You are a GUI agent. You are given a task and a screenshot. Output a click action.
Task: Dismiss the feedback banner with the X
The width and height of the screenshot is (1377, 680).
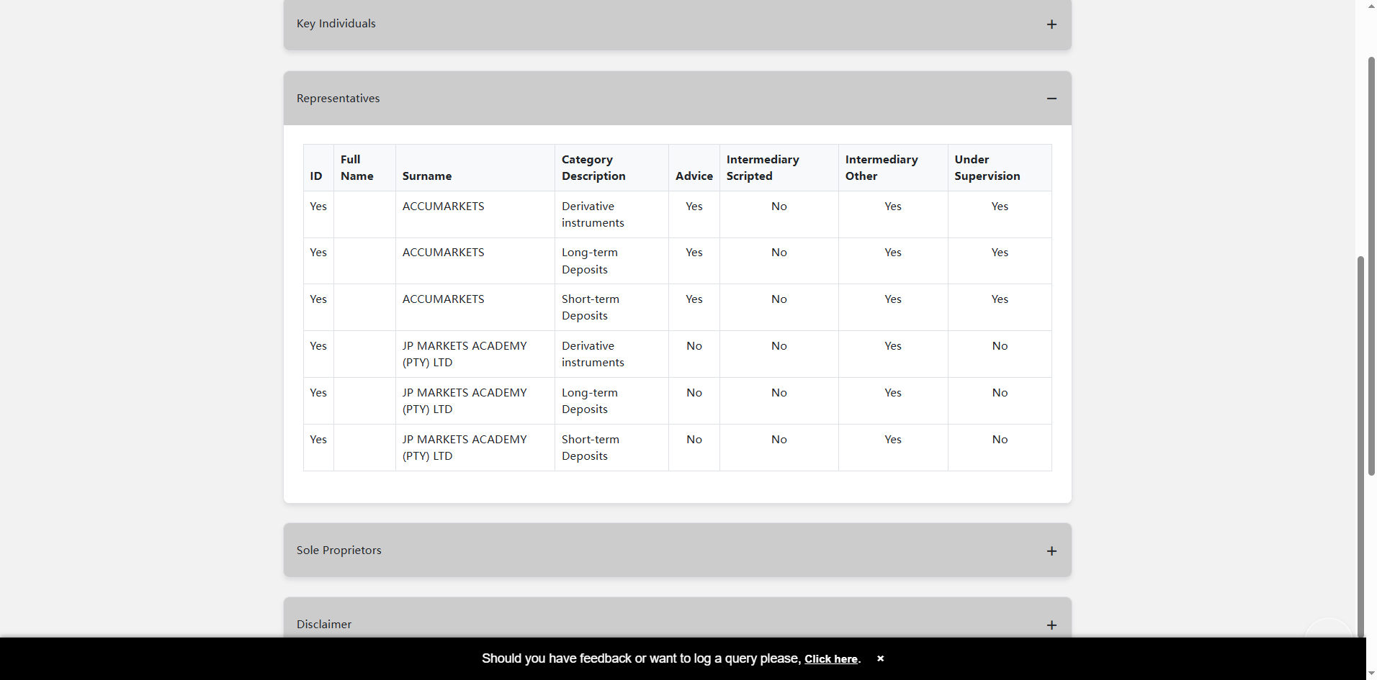pyautogui.click(x=880, y=658)
